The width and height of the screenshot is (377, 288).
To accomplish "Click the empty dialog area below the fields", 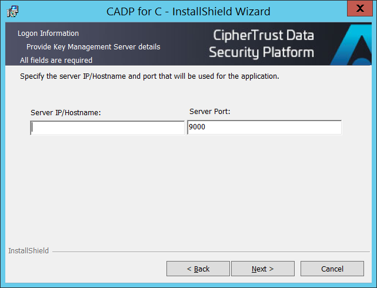I will (x=188, y=188).
